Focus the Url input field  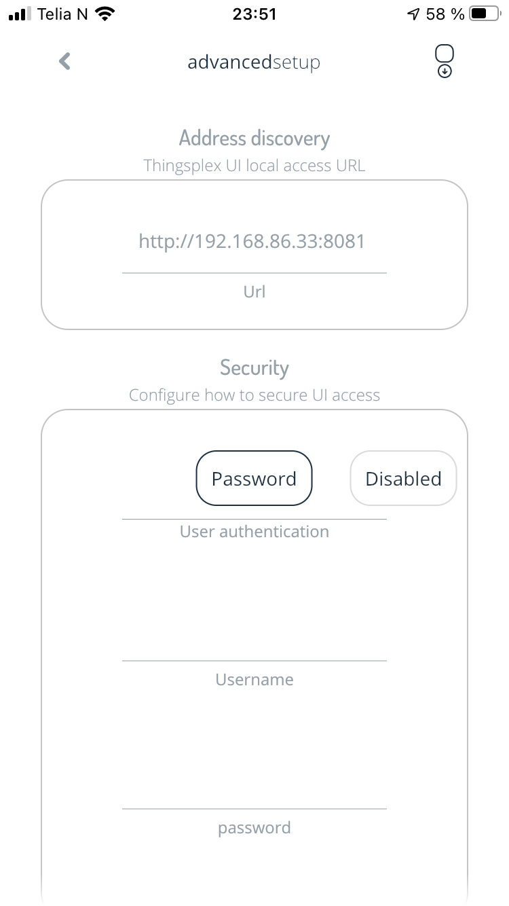(254, 242)
